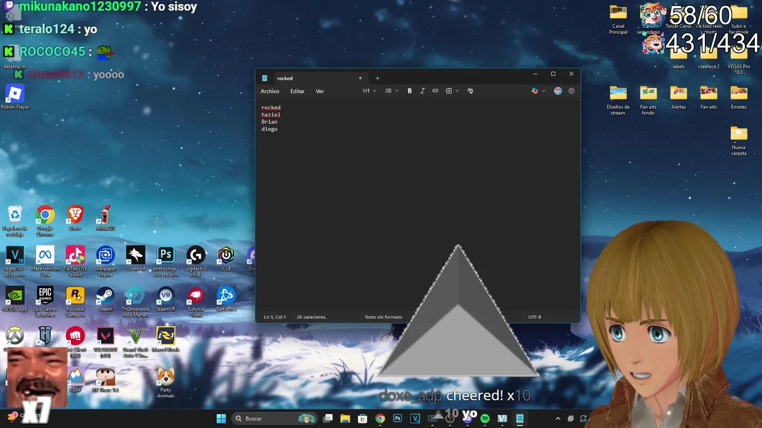
Task: Select the Brave desktop shortcut
Action: click(x=75, y=218)
